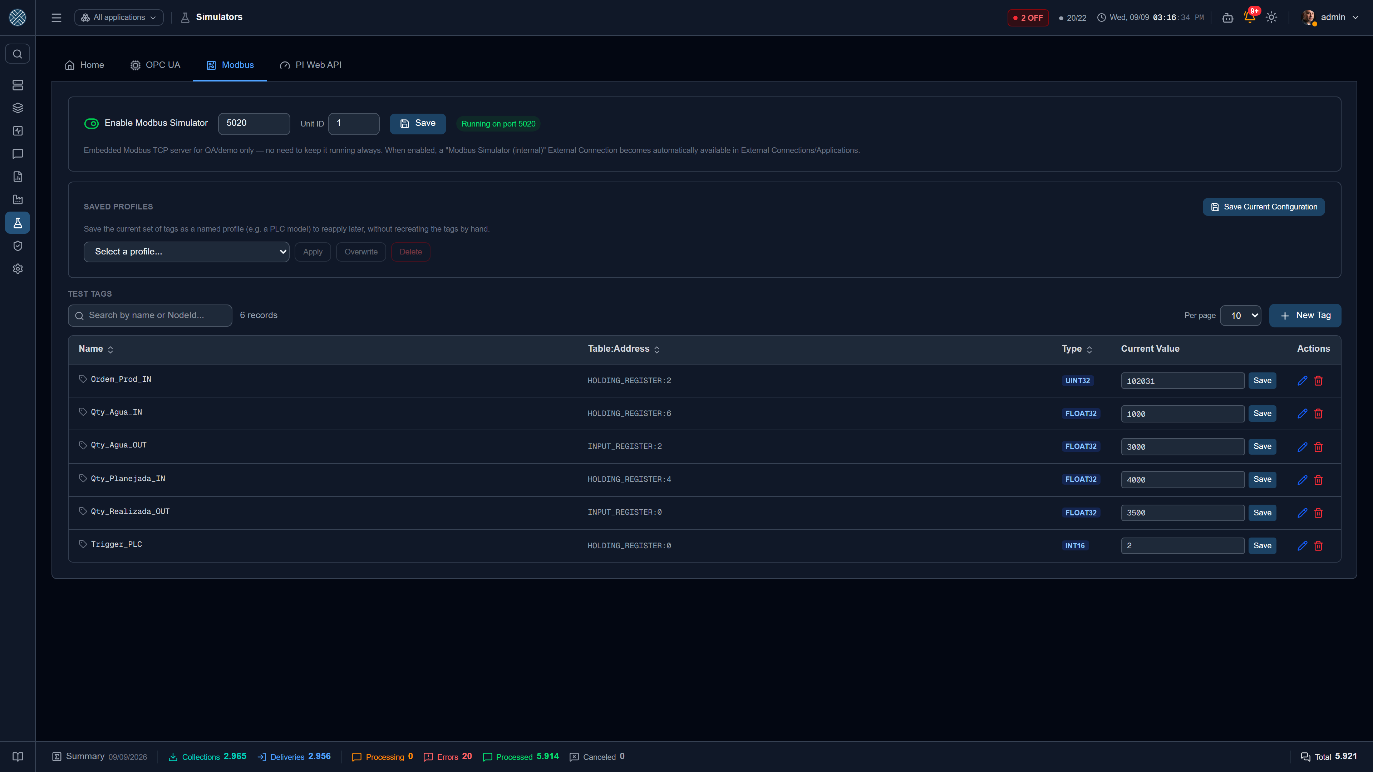Open Settings gear in the left sidebar
Image resolution: width=1373 pixels, height=772 pixels.
coord(18,268)
